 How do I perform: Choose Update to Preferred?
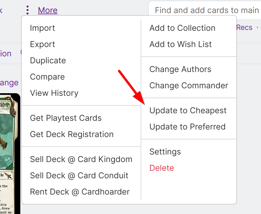(187, 127)
